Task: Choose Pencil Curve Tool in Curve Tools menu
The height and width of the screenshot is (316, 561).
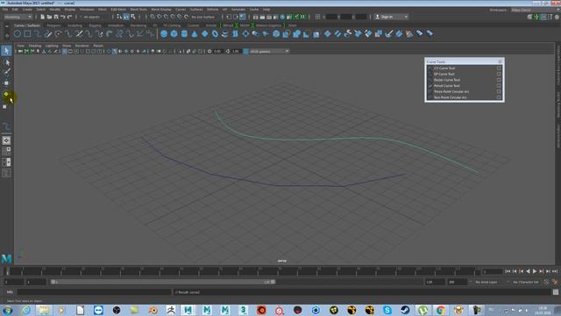Action: [x=446, y=86]
